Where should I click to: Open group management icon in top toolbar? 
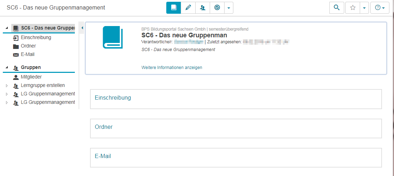[203, 8]
